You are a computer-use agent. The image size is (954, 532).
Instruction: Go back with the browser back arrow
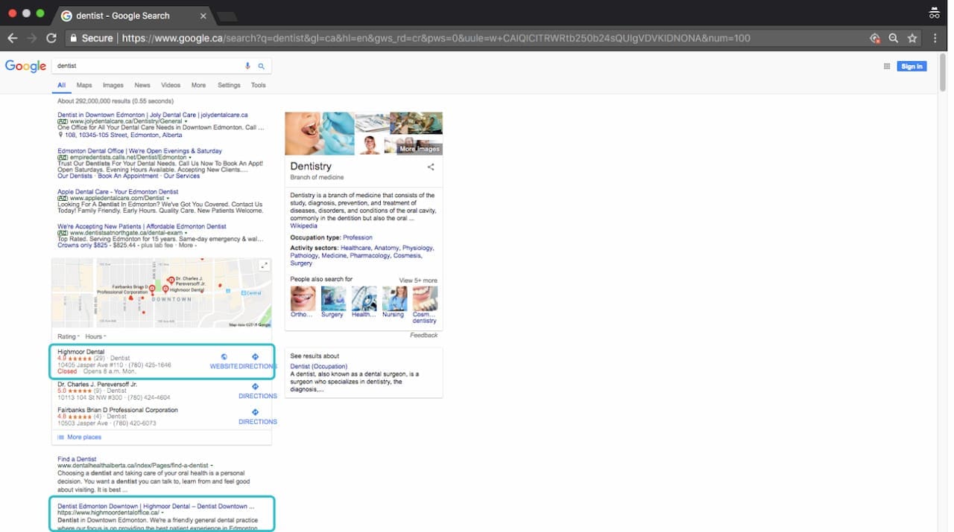[x=12, y=38]
